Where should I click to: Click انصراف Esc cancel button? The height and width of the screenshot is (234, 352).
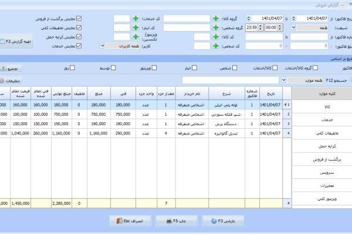coord(130,221)
